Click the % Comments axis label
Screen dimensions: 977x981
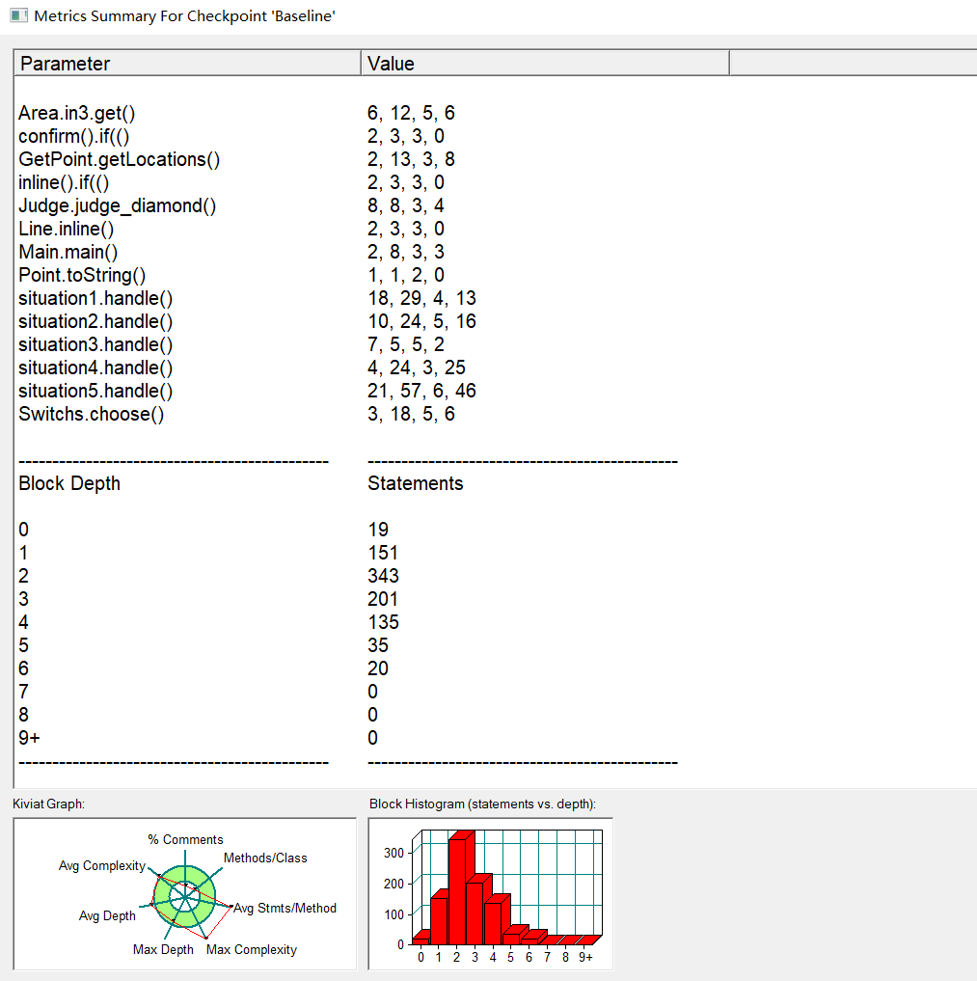click(x=185, y=839)
